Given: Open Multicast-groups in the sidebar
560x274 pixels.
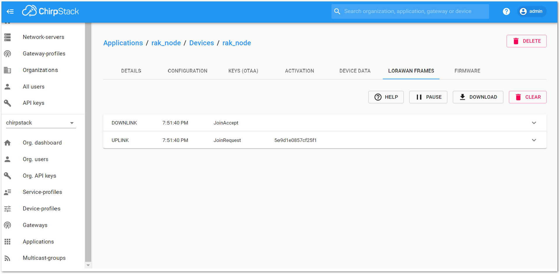Looking at the screenshot, I should coord(44,258).
